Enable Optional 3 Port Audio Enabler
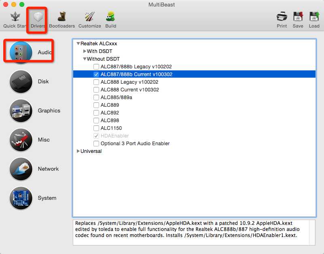 [96, 144]
